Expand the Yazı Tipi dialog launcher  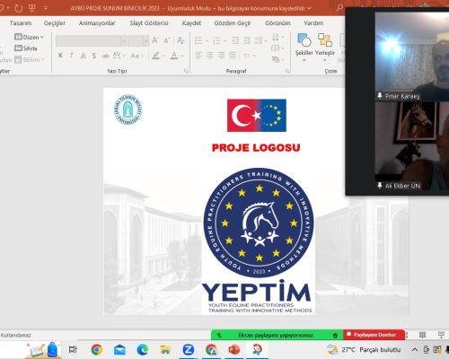pos(186,71)
